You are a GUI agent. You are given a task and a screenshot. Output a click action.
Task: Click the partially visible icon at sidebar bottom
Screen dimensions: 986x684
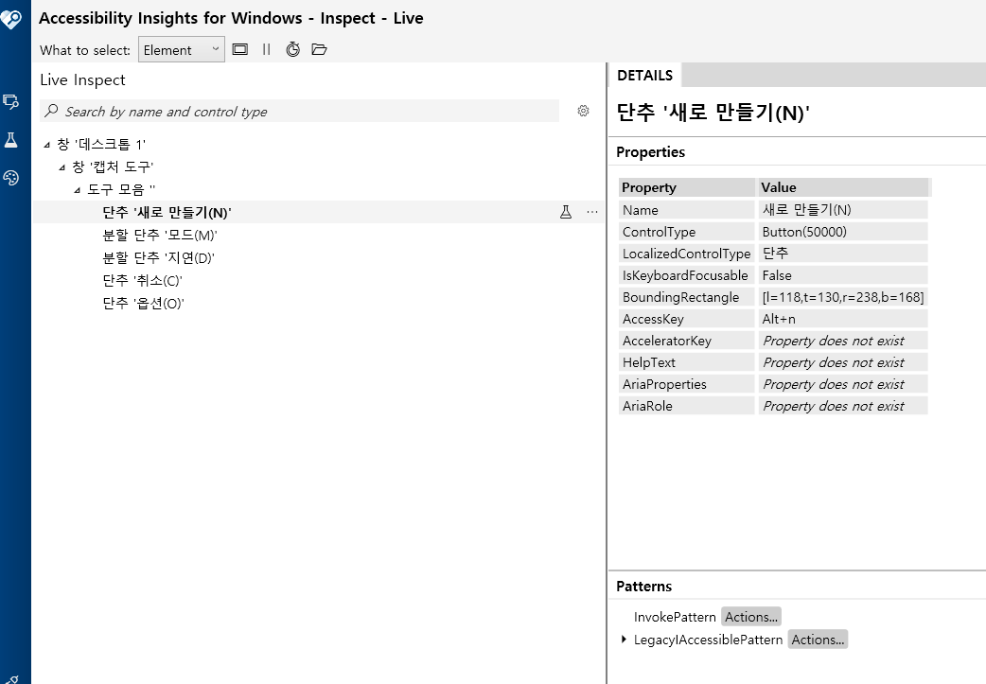pos(12,679)
